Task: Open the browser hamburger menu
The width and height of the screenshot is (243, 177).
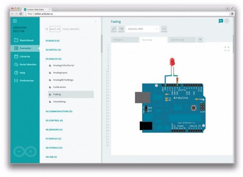Action: 232,14
